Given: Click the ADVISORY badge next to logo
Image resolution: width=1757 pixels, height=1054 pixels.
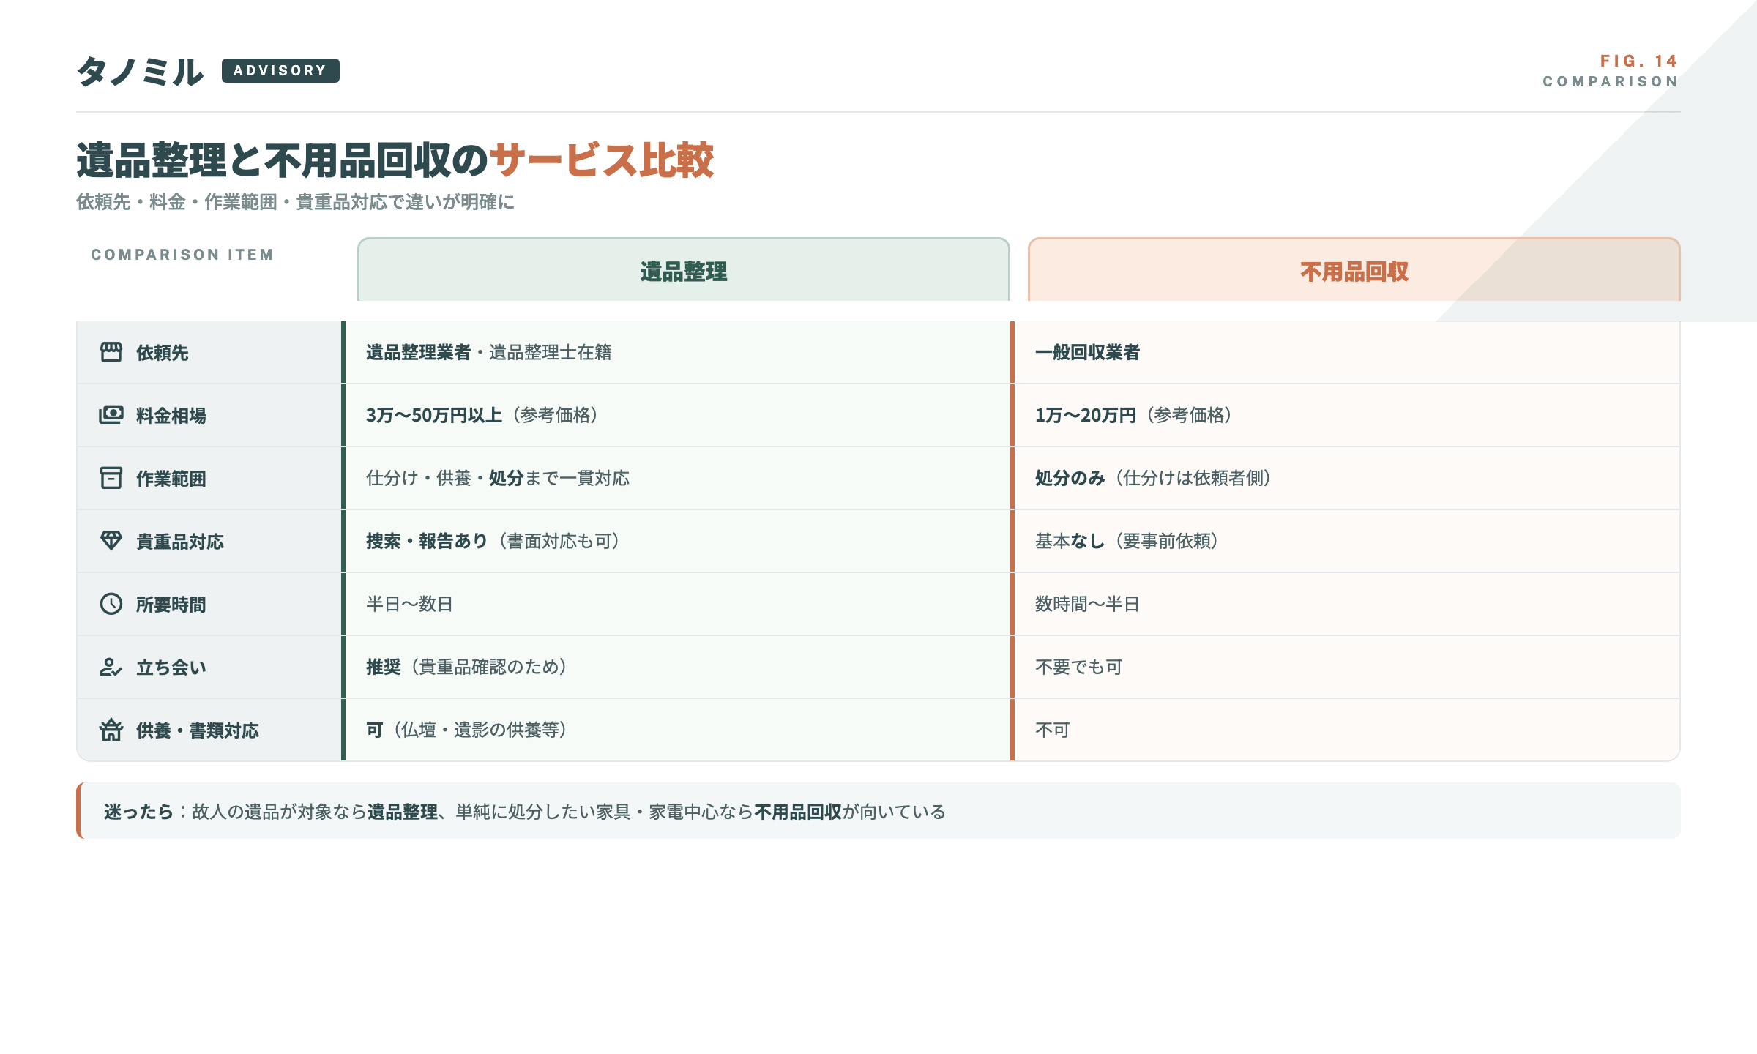Looking at the screenshot, I should click(280, 70).
